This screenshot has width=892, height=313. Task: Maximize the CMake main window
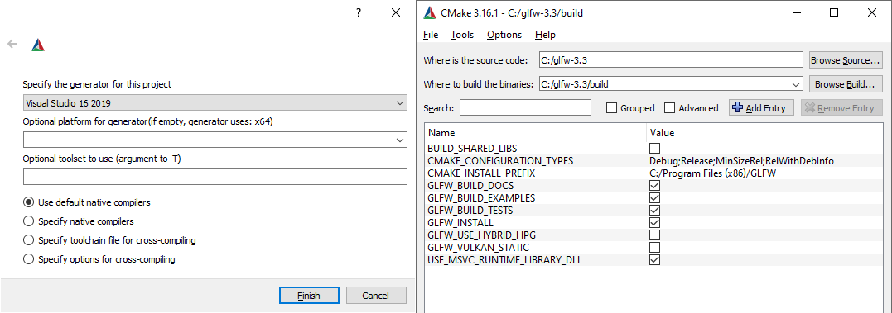click(x=834, y=12)
